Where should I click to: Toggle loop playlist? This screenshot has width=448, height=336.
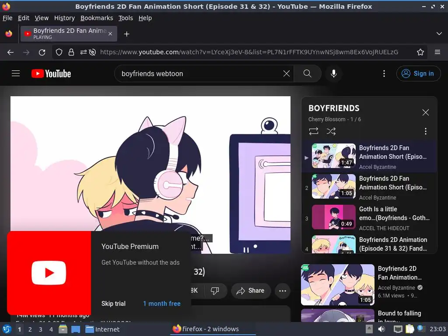(313, 131)
